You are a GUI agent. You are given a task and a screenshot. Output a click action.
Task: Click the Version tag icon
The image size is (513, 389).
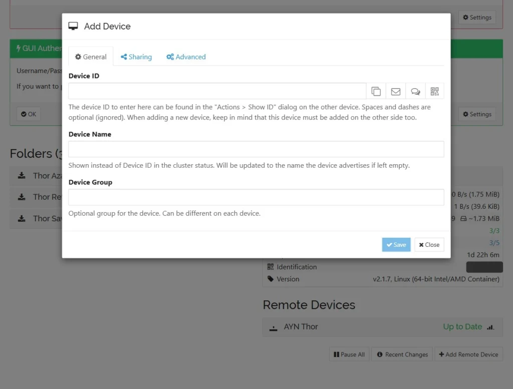(270, 279)
